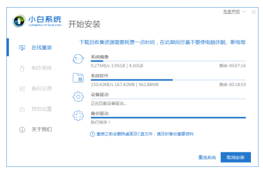Image resolution: width=263 pixels, height=171 pixels.
Task: Click the 其他设置 toolbox icon
Action: (x=22, y=109)
